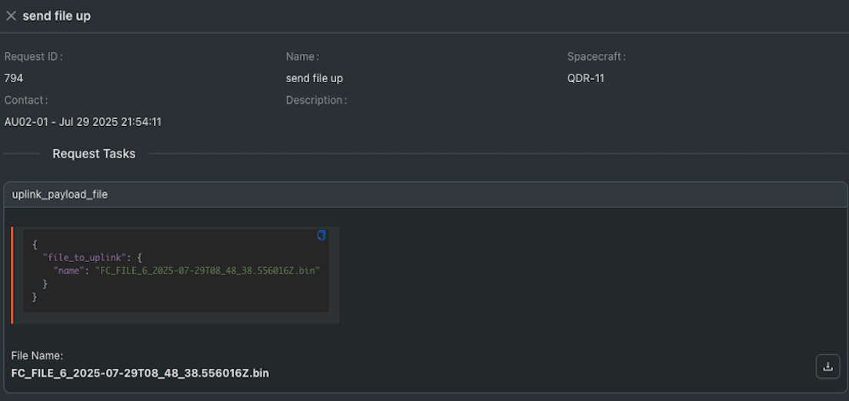Click the green file name string in JSON

pyautogui.click(x=208, y=270)
